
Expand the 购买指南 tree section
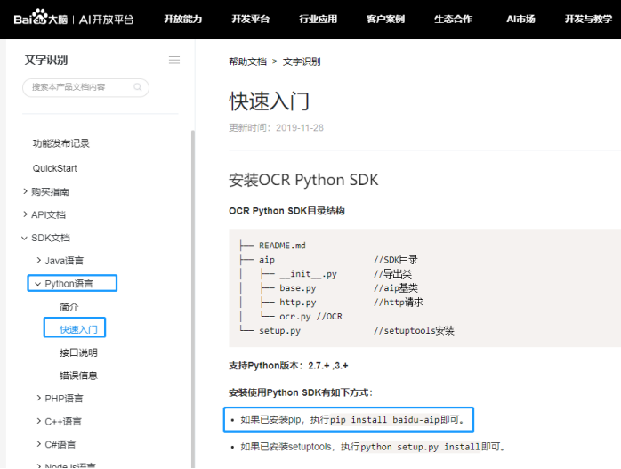click(25, 191)
